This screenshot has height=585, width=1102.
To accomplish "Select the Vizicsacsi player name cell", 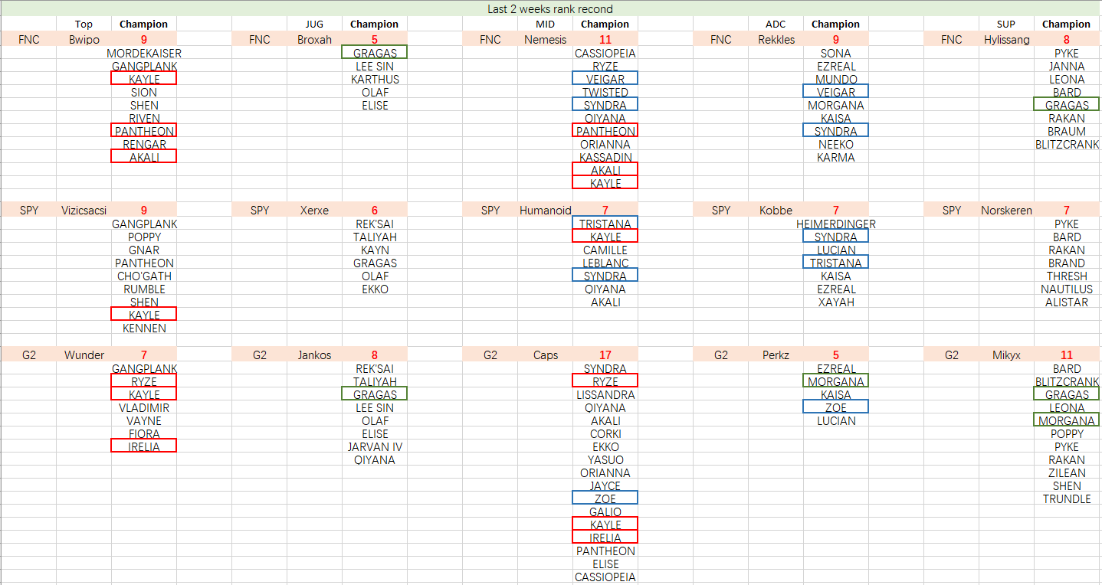I will (x=84, y=211).
